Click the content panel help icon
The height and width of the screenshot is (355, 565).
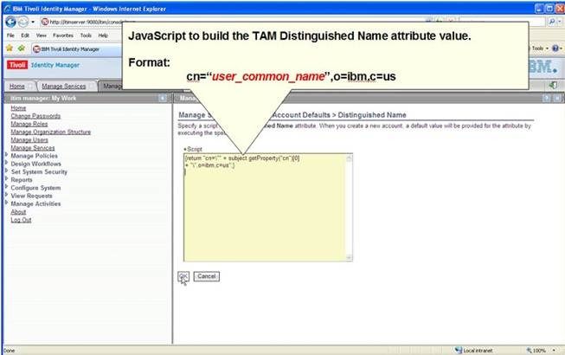[547, 98]
